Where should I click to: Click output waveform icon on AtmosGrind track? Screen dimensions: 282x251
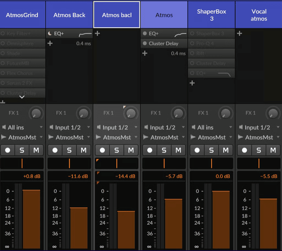click(4, 137)
